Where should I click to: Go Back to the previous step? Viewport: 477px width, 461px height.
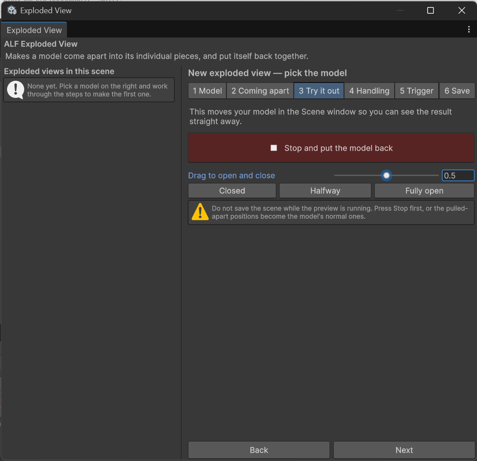tap(259, 450)
